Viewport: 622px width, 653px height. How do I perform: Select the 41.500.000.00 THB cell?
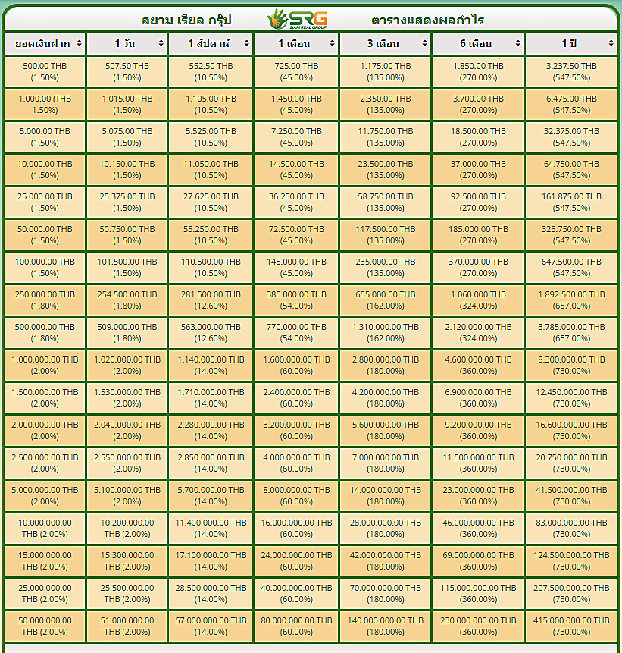571,496
